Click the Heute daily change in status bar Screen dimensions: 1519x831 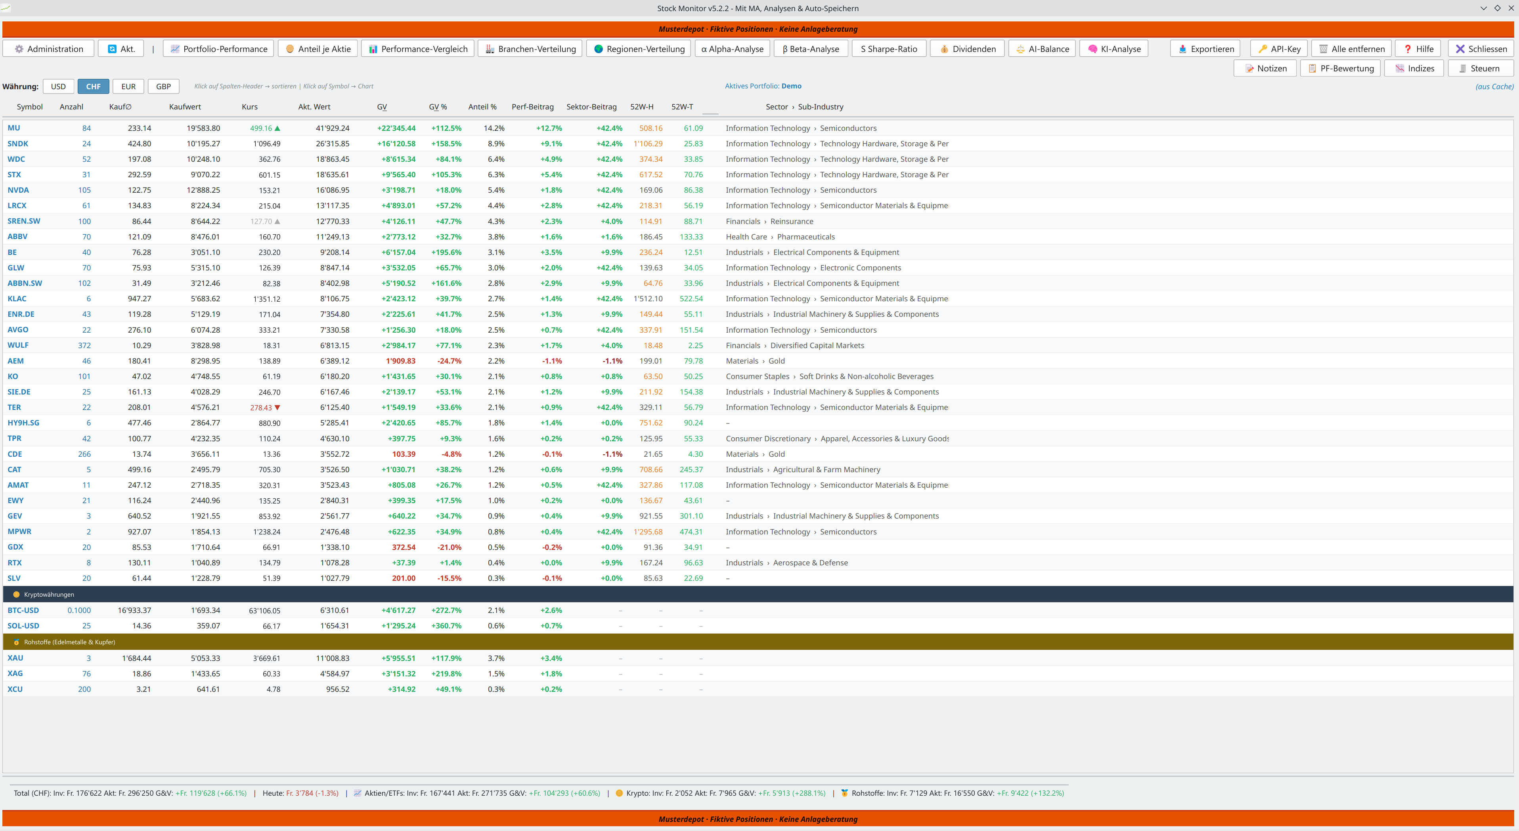(300, 793)
